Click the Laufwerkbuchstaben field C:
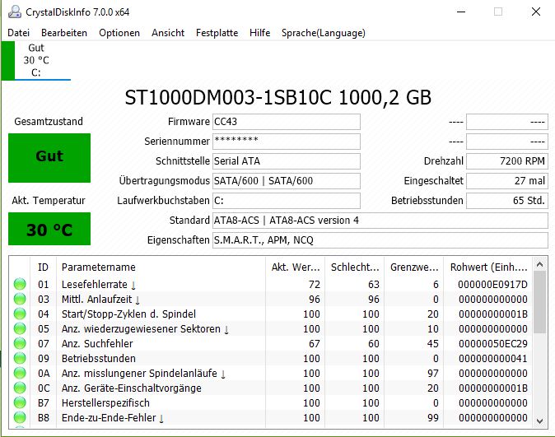The image size is (555, 437). point(287,201)
